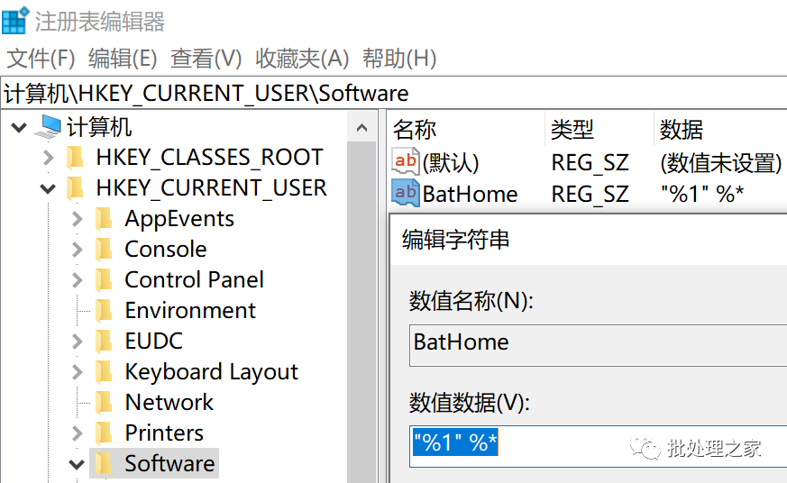
Task: Expand the AppEvents key
Action: 77,219
